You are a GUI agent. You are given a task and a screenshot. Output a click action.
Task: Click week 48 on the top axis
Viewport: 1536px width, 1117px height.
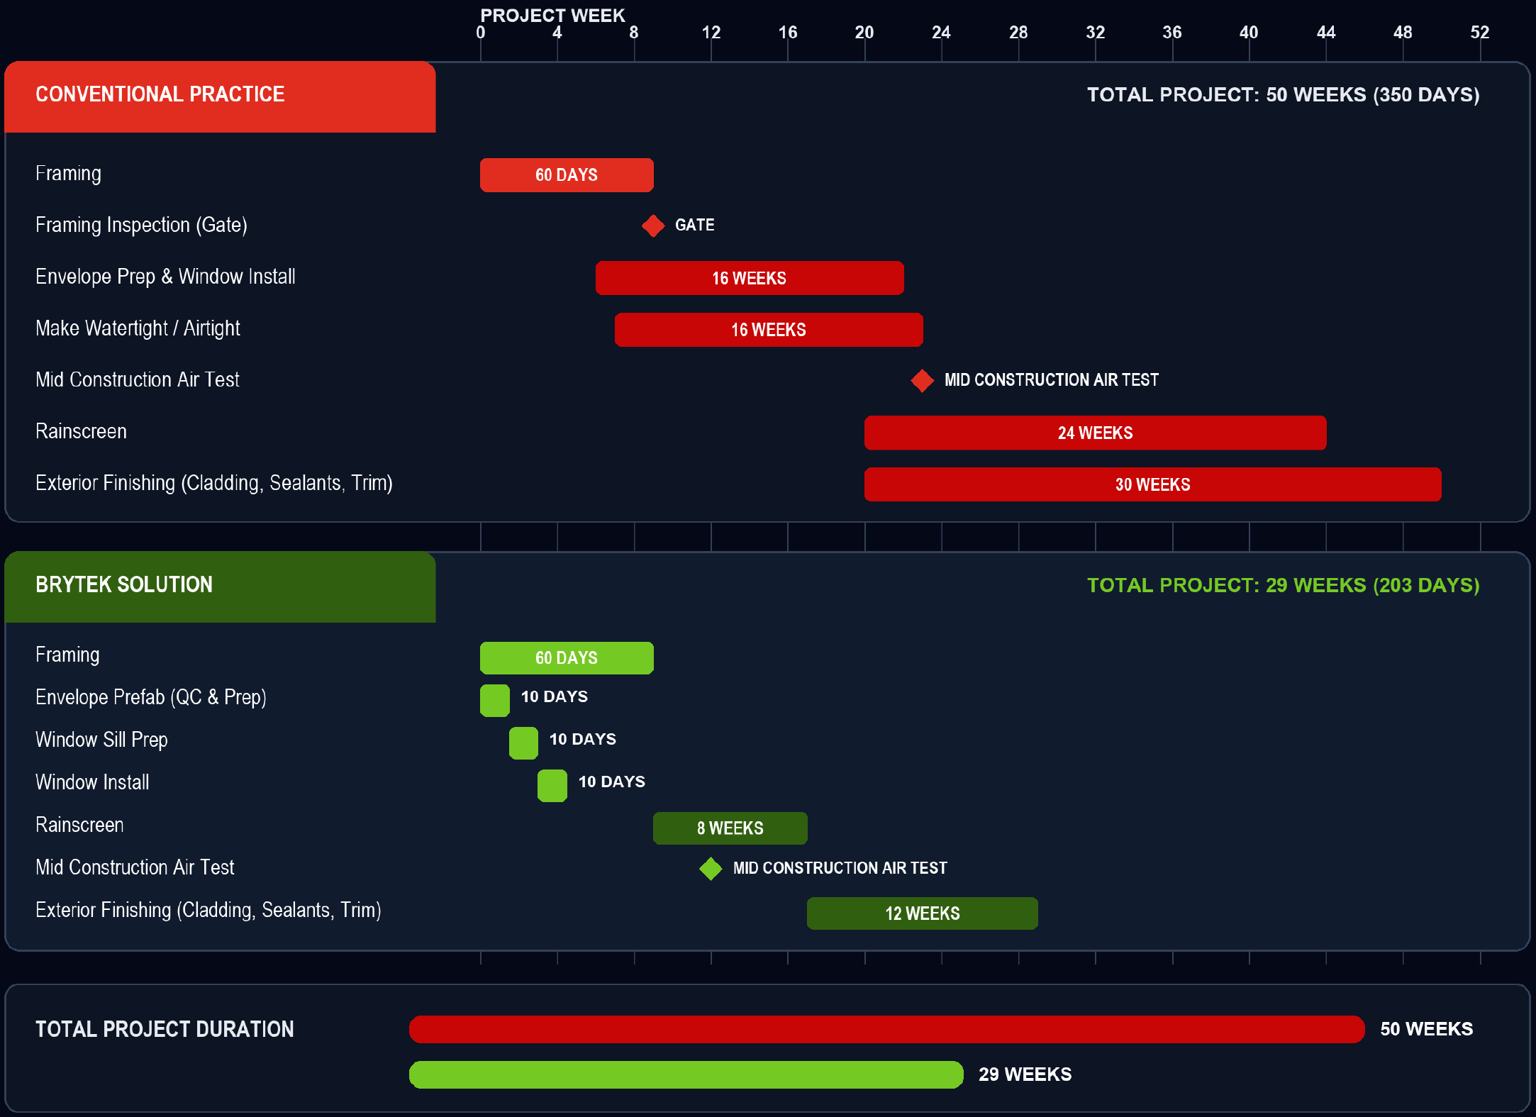click(x=1403, y=33)
